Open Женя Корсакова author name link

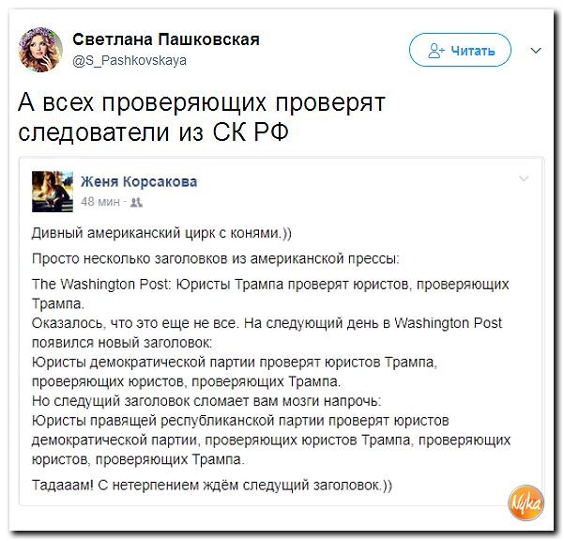click(x=139, y=181)
